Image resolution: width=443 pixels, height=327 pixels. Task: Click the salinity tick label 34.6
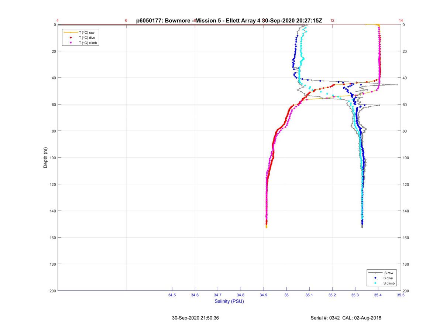(x=195, y=295)
